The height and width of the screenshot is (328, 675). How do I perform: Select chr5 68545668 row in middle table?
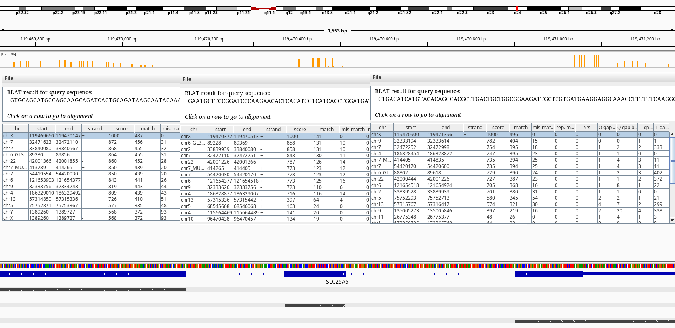[x=275, y=206]
